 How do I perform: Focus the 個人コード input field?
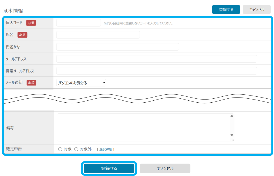(x=78, y=23)
